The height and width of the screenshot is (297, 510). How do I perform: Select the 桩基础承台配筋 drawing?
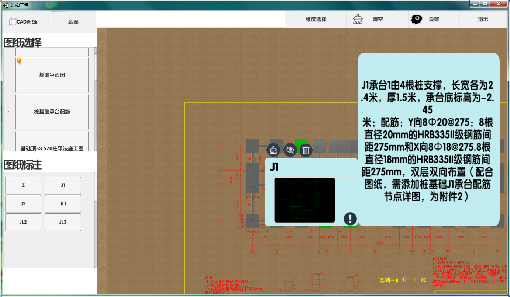tap(52, 112)
